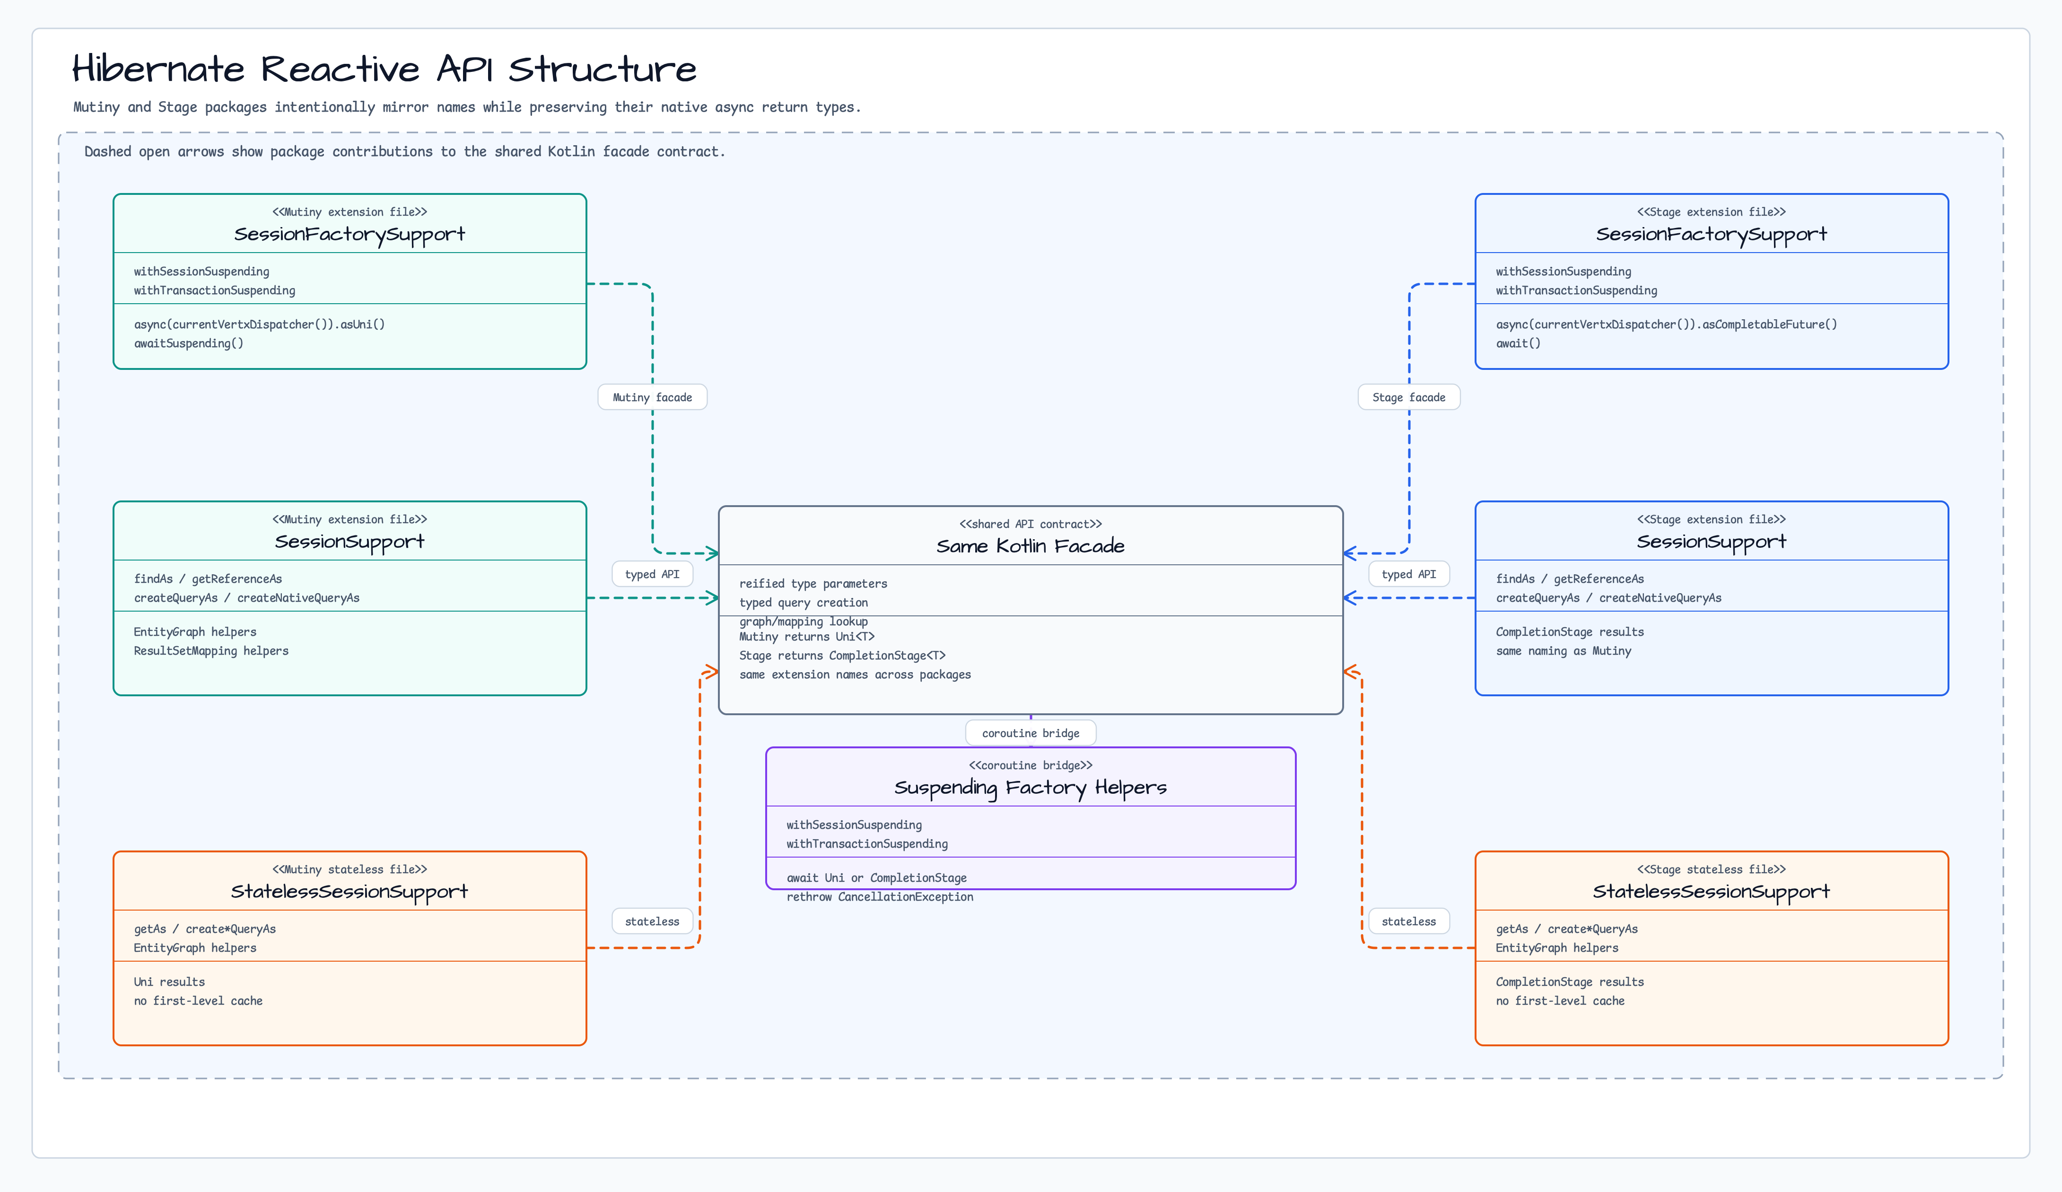Click the 'Dashed open arrows' note text
Image resolution: width=2062 pixels, height=1192 pixels.
pos(404,151)
